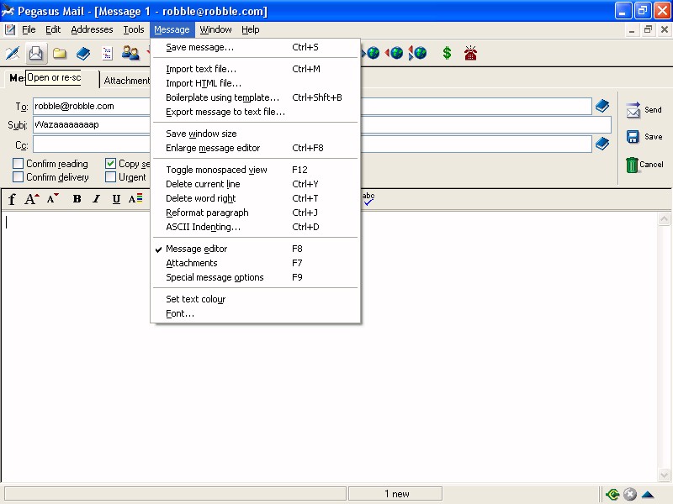The height and width of the screenshot is (504, 673).
Task: Switch to the Attachments tab
Action: click(x=126, y=80)
